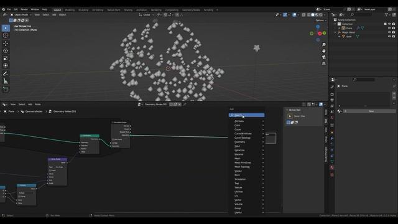Hide the Collection via its eye icon

pyautogui.click(x=389, y=24)
